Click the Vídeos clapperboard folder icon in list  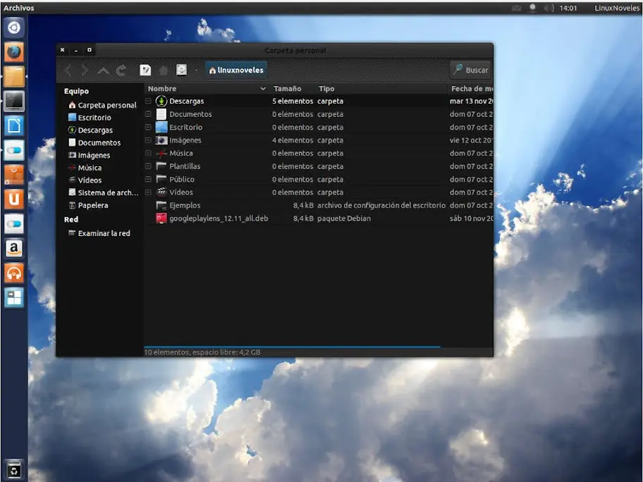[161, 192]
